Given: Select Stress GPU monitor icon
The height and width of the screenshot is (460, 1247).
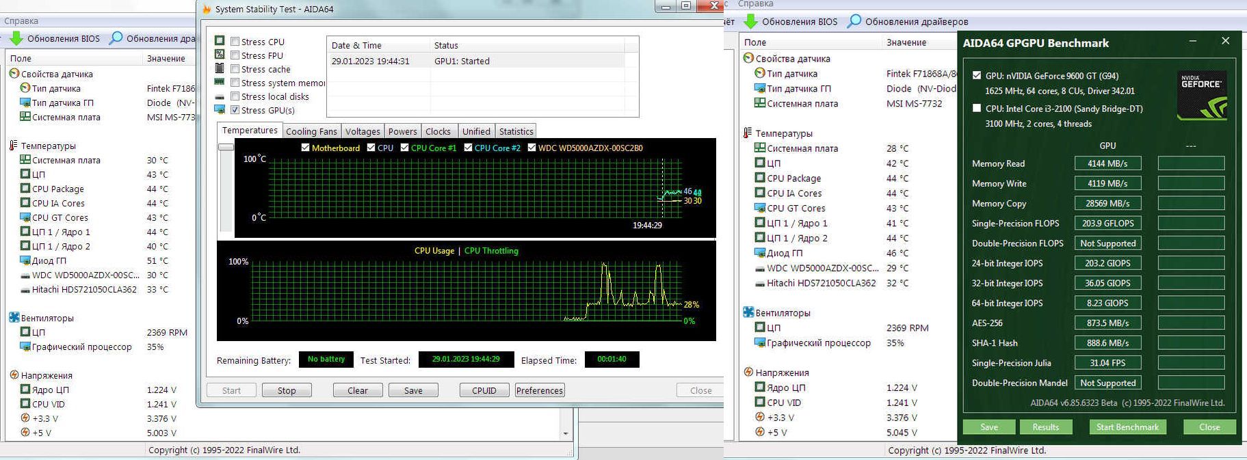Looking at the screenshot, I should click(x=220, y=109).
